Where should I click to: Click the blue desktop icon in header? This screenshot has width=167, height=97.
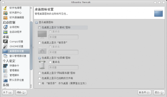click(158, 13)
